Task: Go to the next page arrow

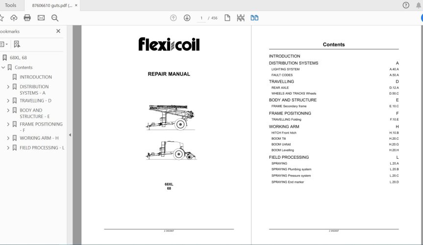Action: 187,18
